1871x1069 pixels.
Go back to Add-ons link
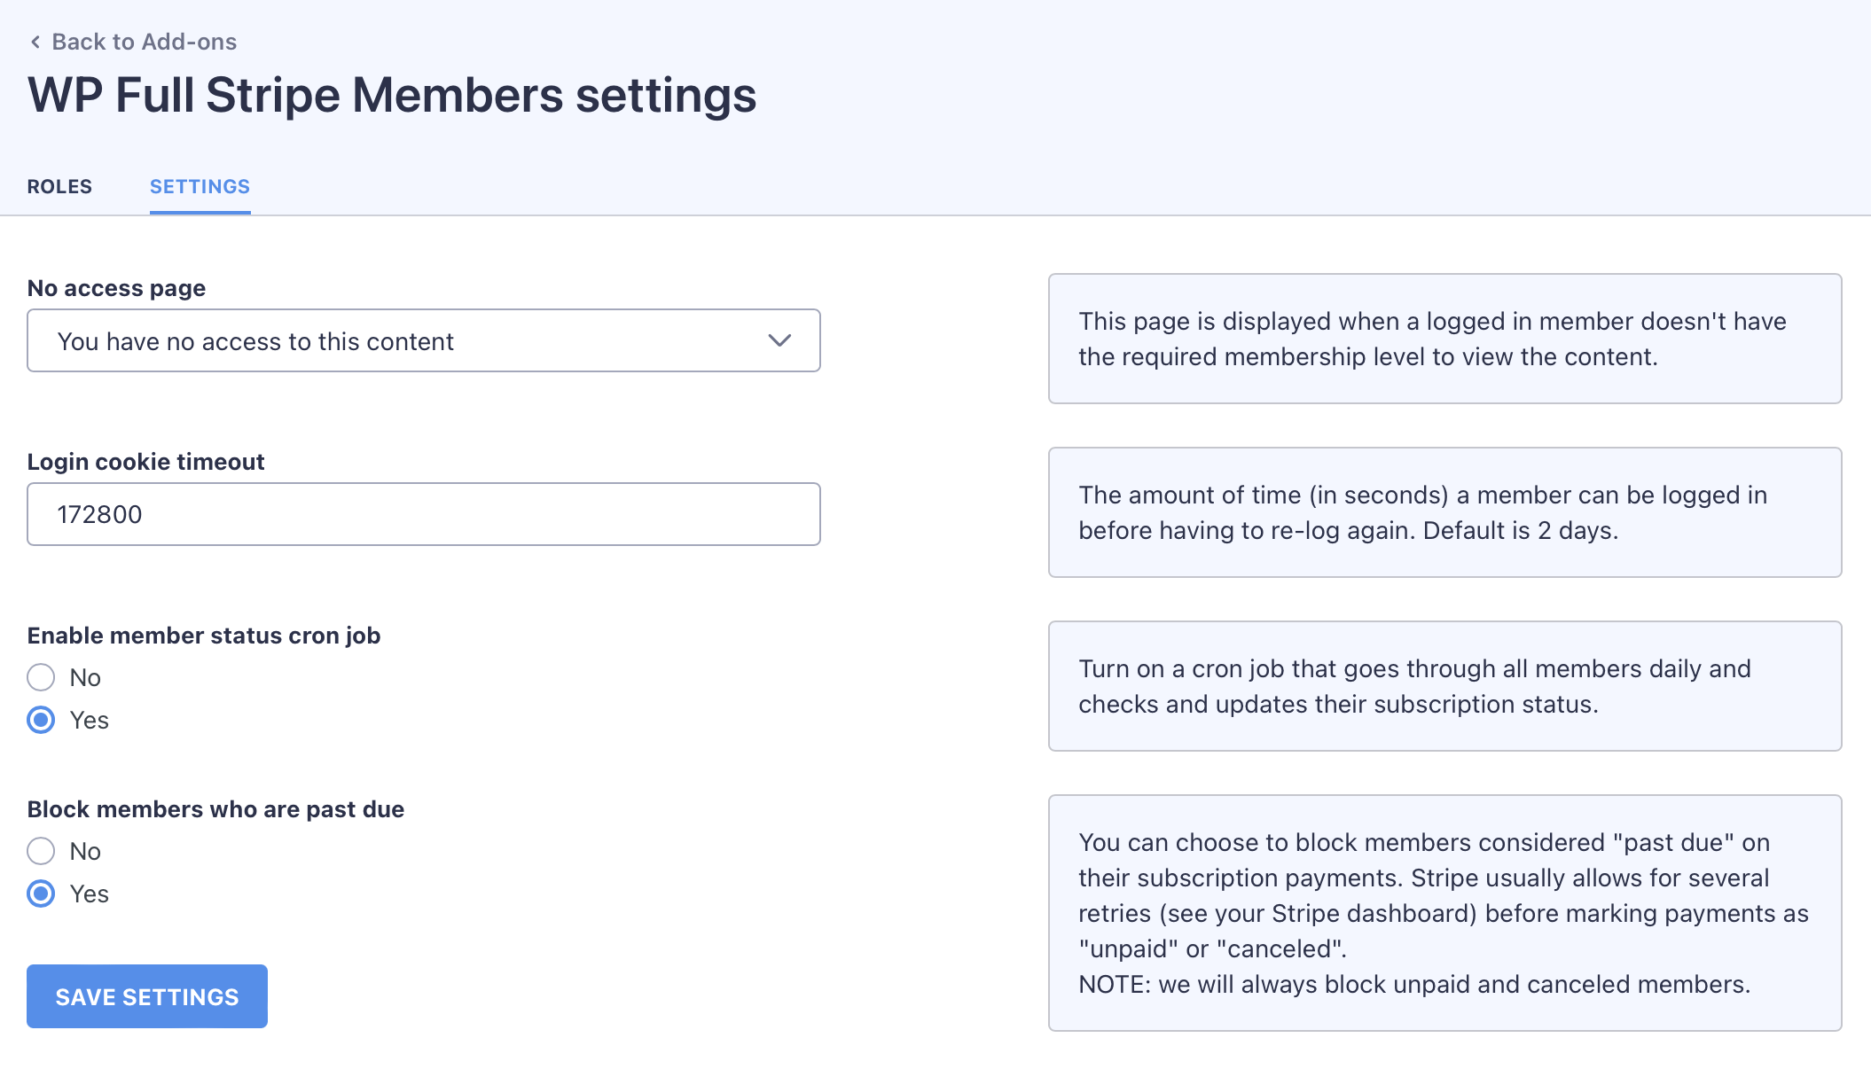coord(144,42)
